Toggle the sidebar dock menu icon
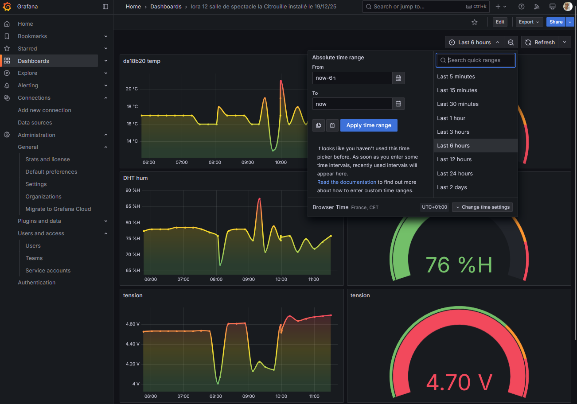 pos(105,7)
